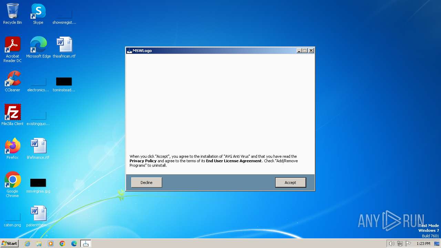
Task: Select the lifefinance.rtf document
Action: (x=38, y=149)
